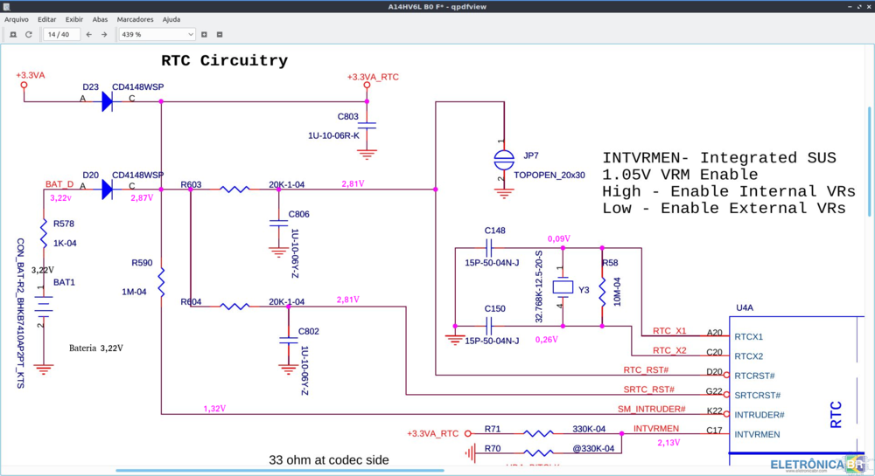Zoom out with the minus icon
Viewport: 875px width, 476px height.
[x=220, y=35]
